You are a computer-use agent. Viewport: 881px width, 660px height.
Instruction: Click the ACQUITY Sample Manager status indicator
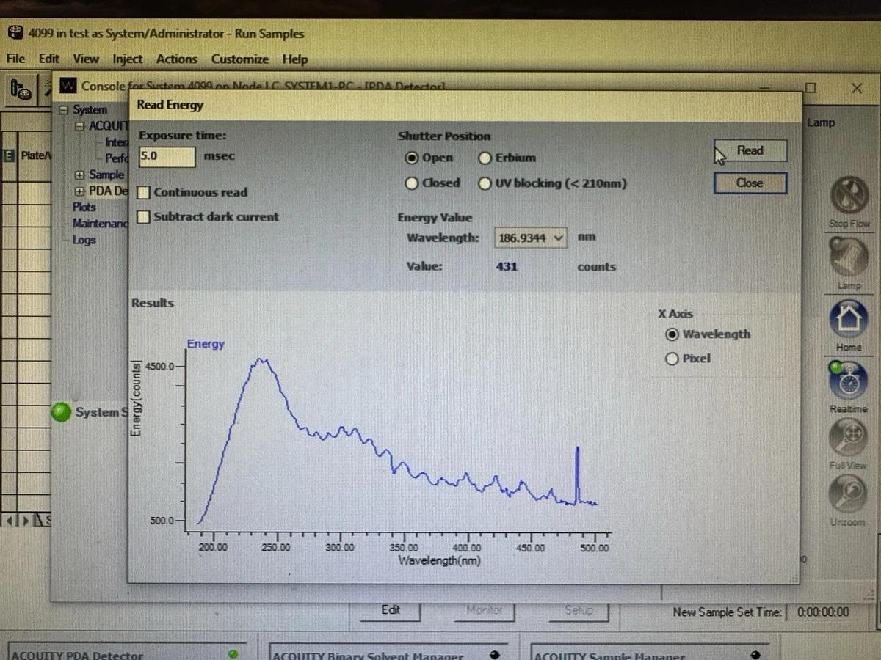point(756,655)
